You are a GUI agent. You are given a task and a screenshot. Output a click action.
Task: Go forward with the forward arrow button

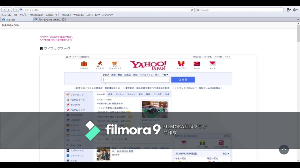pos(9,10)
